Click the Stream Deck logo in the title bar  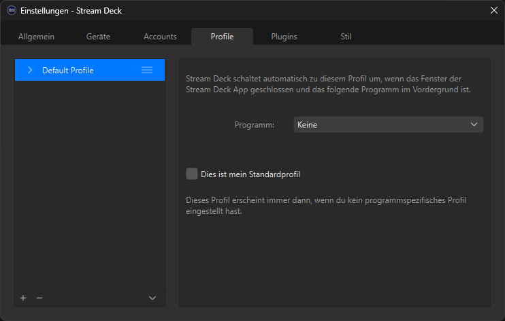click(x=11, y=10)
